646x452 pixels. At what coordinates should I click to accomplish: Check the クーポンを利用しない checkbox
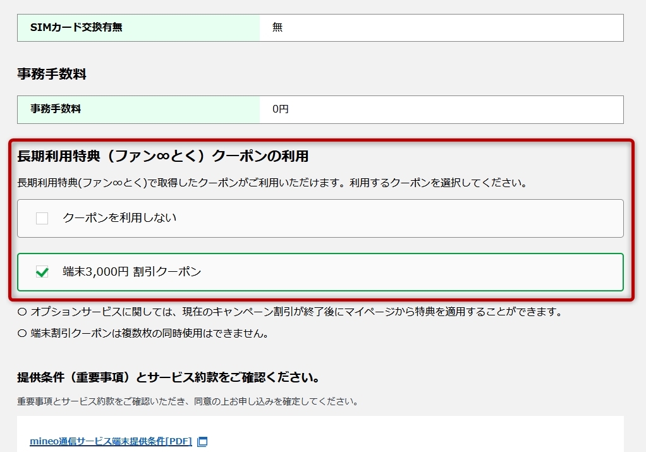(42, 219)
